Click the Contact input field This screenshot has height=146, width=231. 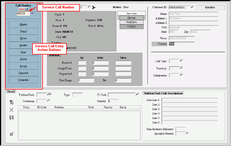pyautogui.click(x=182, y=44)
